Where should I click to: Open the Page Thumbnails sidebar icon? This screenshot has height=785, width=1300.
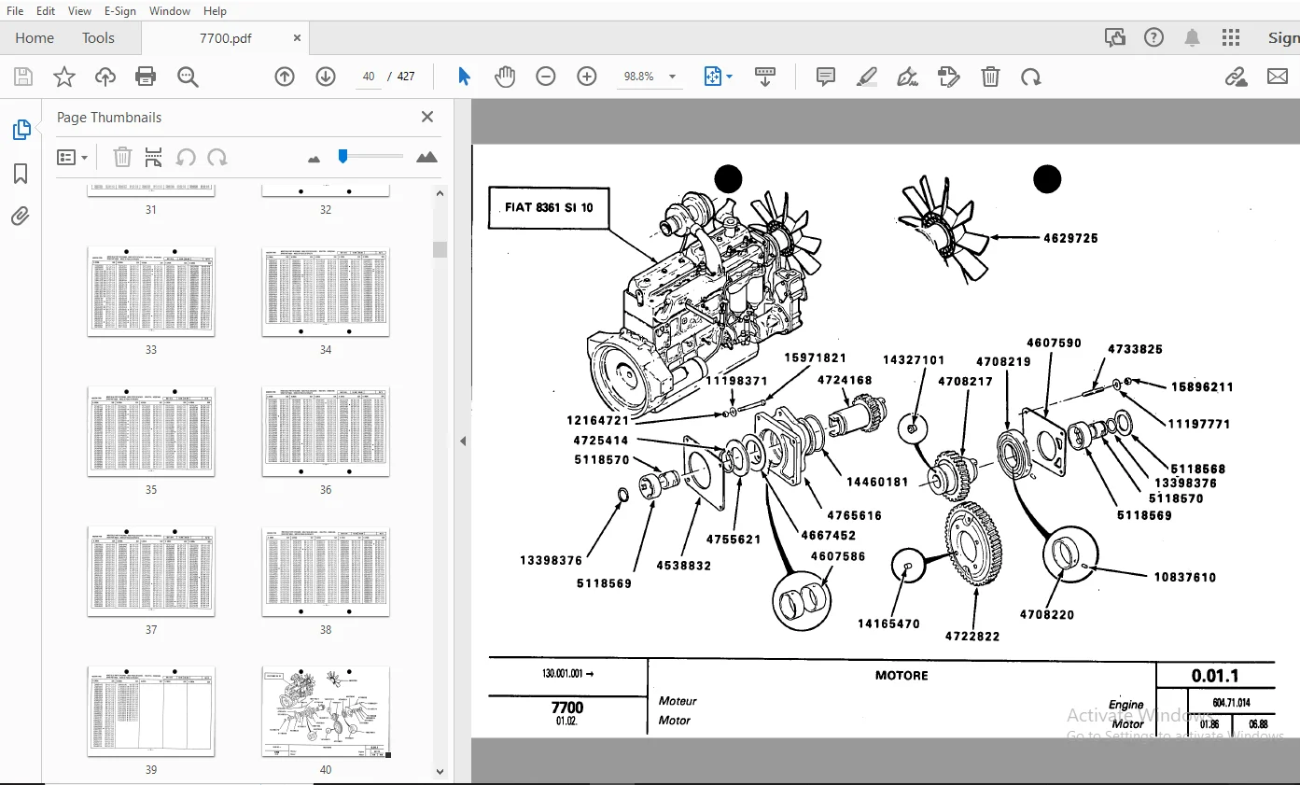tap(21, 131)
